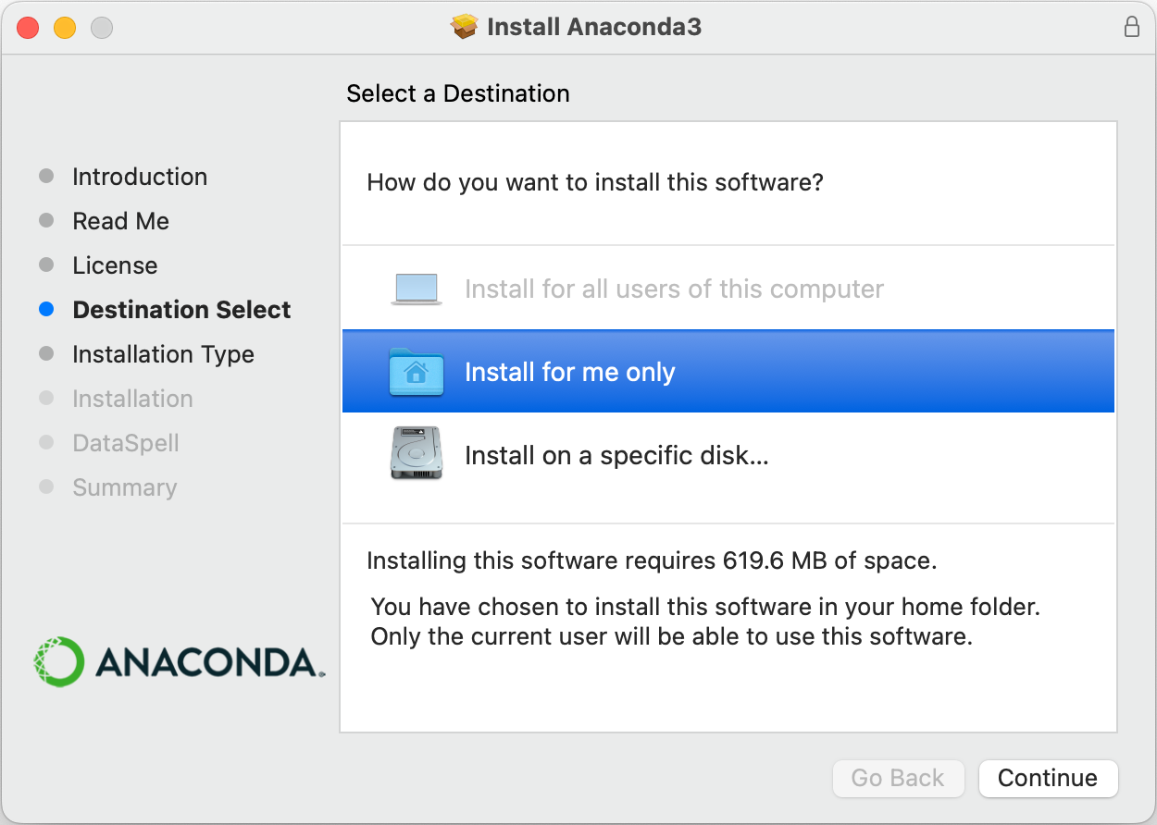Click the laptop computer icon

pyautogui.click(x=417, y=289)
